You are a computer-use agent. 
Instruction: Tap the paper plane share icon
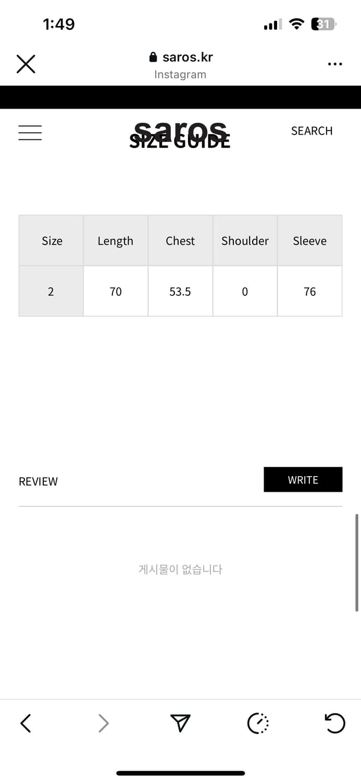tap(180, 723)
